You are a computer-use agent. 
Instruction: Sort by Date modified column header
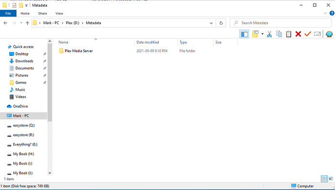tap(156, 42)
